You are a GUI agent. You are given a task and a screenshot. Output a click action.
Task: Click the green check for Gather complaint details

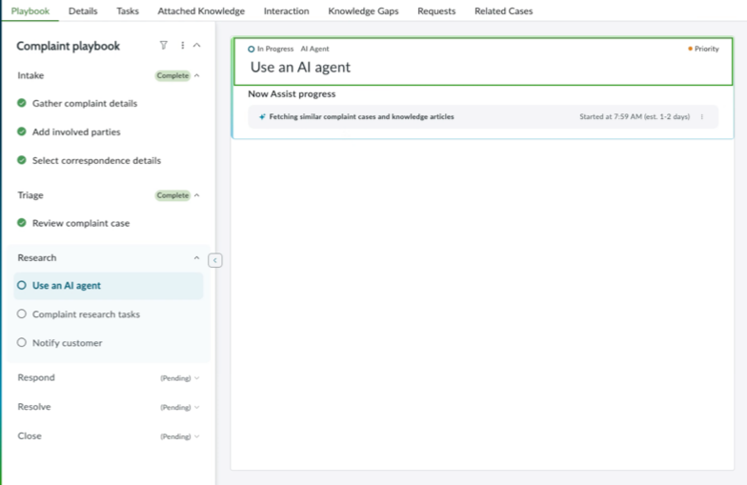[21, 103]
